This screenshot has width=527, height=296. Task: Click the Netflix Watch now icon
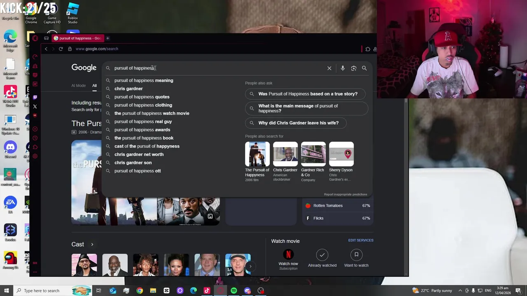coord(288,254)
